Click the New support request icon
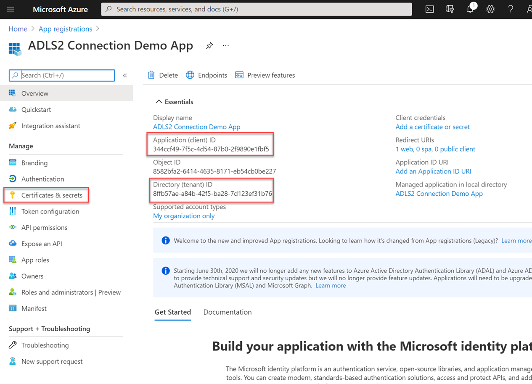Viewport: 532px width, 384px height. (x=13, y=361)
